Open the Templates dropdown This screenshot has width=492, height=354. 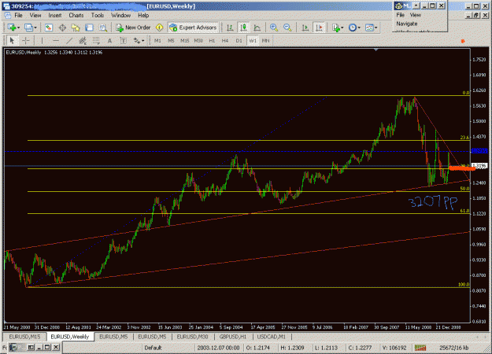(372, 28)
